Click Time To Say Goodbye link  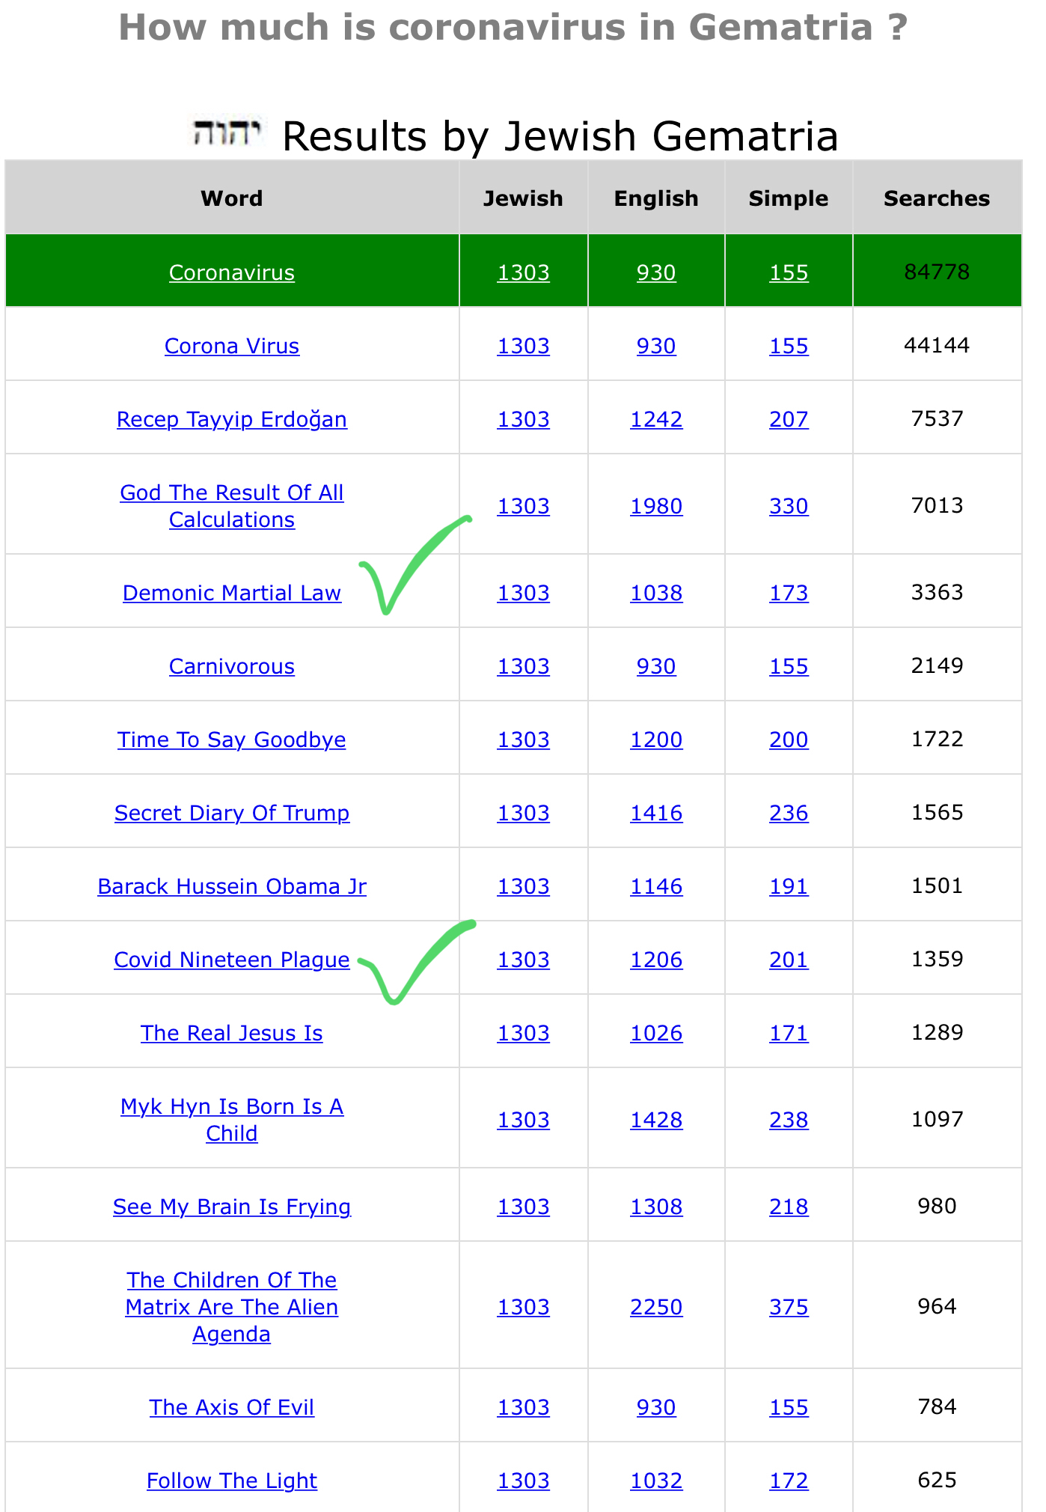(231, 740)
